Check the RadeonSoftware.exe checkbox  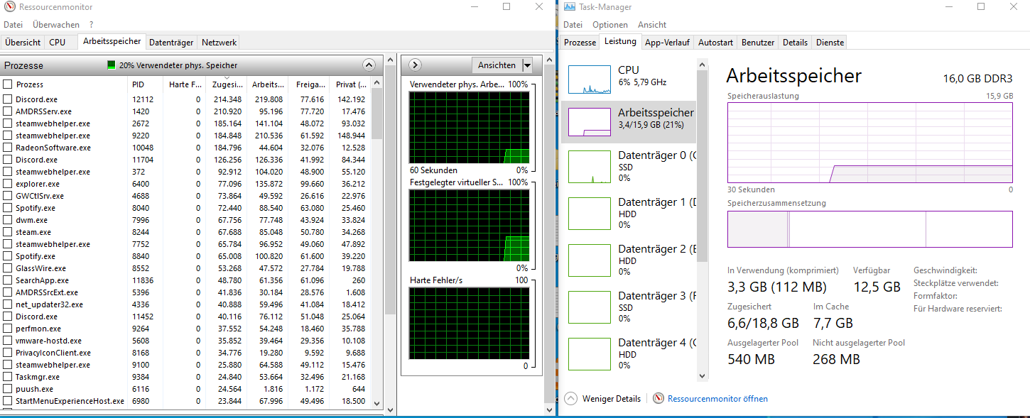[8, 148]
